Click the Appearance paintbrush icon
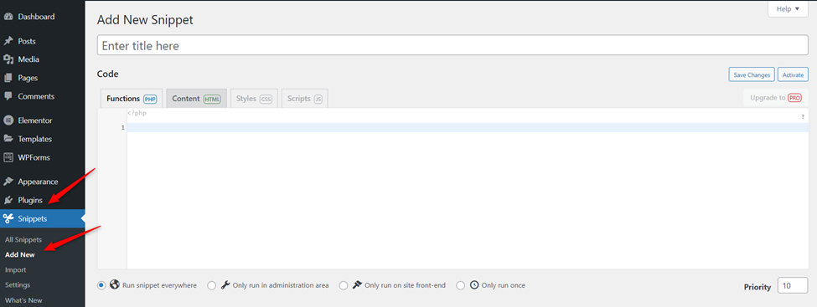The width and height of the screenshot is (817, 307). pos(8,182)
